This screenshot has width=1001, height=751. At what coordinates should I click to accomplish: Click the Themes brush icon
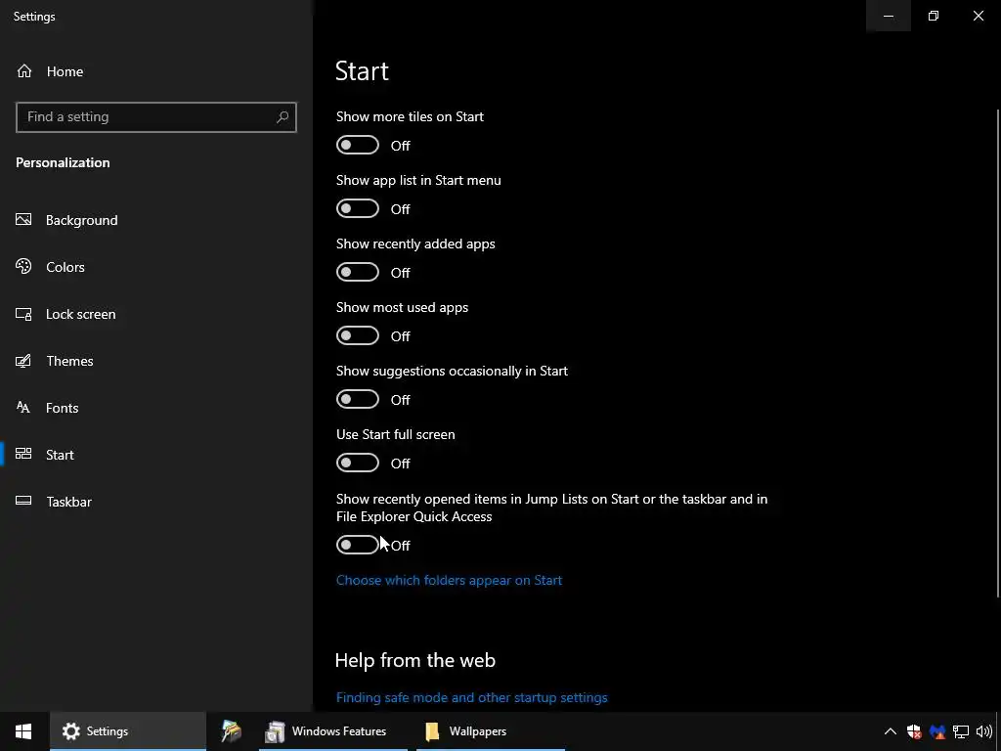point(23,361)
